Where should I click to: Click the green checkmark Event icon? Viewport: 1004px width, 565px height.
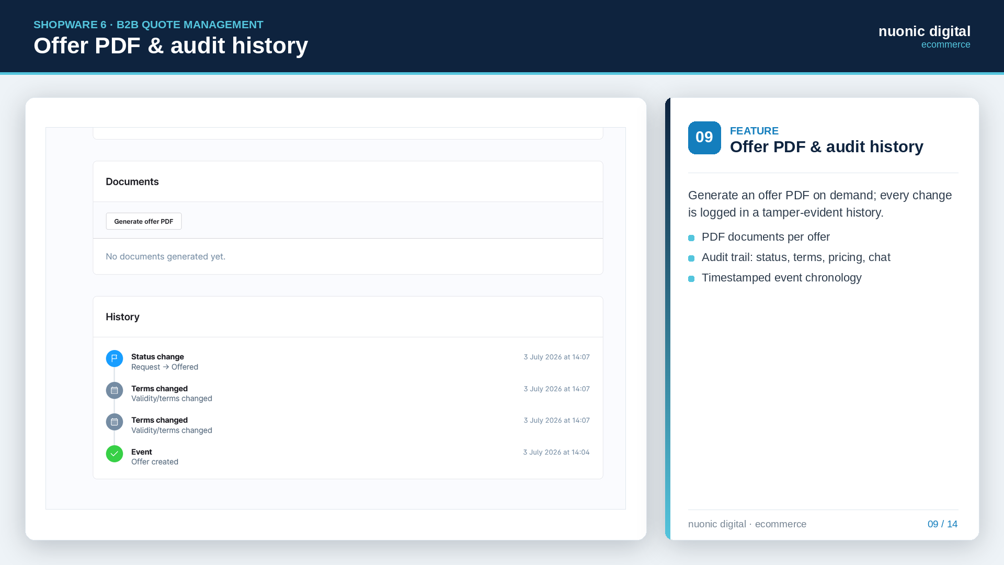coord(115,454)
